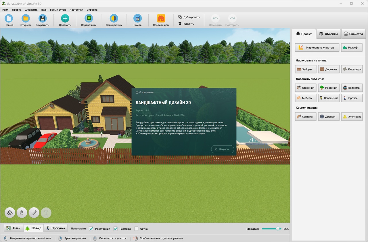Click the Солнце/тень sun and shadow icon
This screenshot has width=368, height=242.
pos(114,19)
